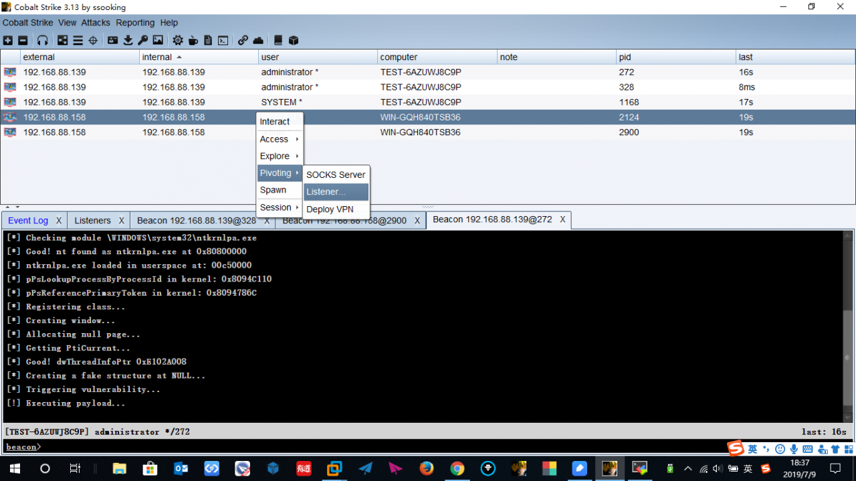Switch to Beacon 192.168.88.139@272 tab
856x481 pixels.
pos(493,219)
